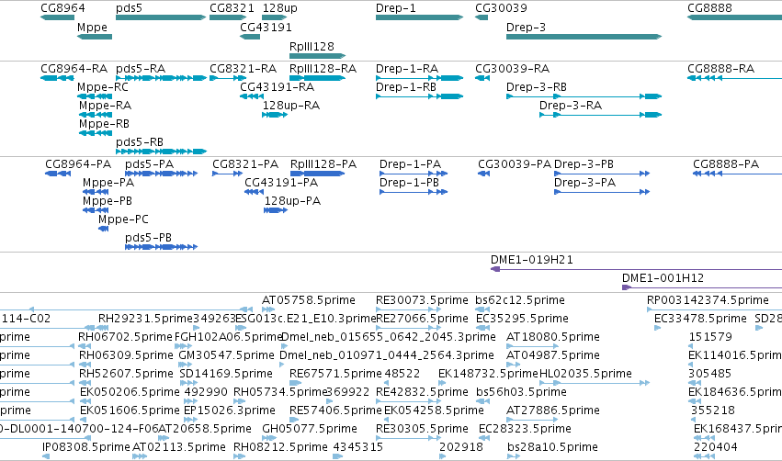Open the CG30039-PA protein feature
782x461 pixels.
(483, 174)
